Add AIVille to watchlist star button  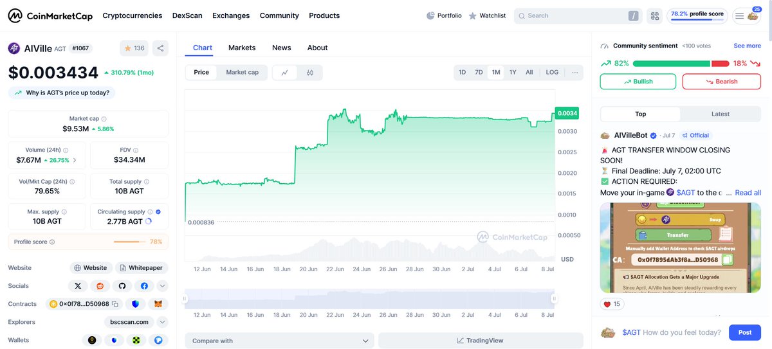point(134,48)
